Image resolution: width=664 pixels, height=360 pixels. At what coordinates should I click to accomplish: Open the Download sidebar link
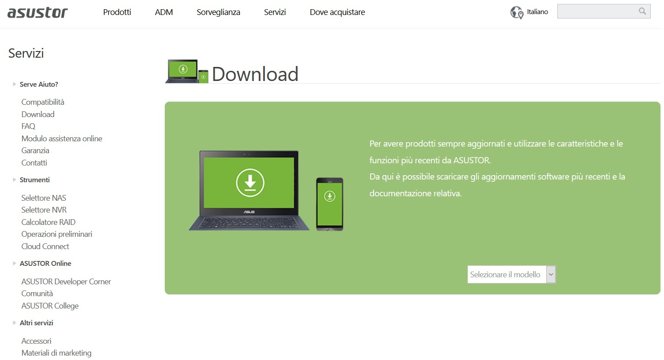[x=38, y=114]
